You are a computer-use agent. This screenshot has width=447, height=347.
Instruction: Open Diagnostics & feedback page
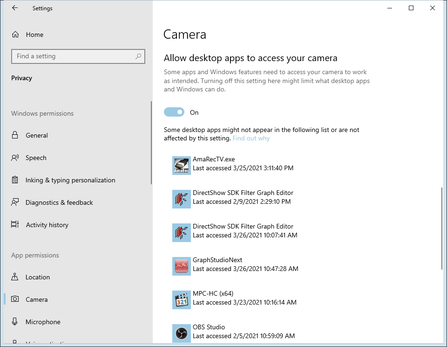(59, 202)
